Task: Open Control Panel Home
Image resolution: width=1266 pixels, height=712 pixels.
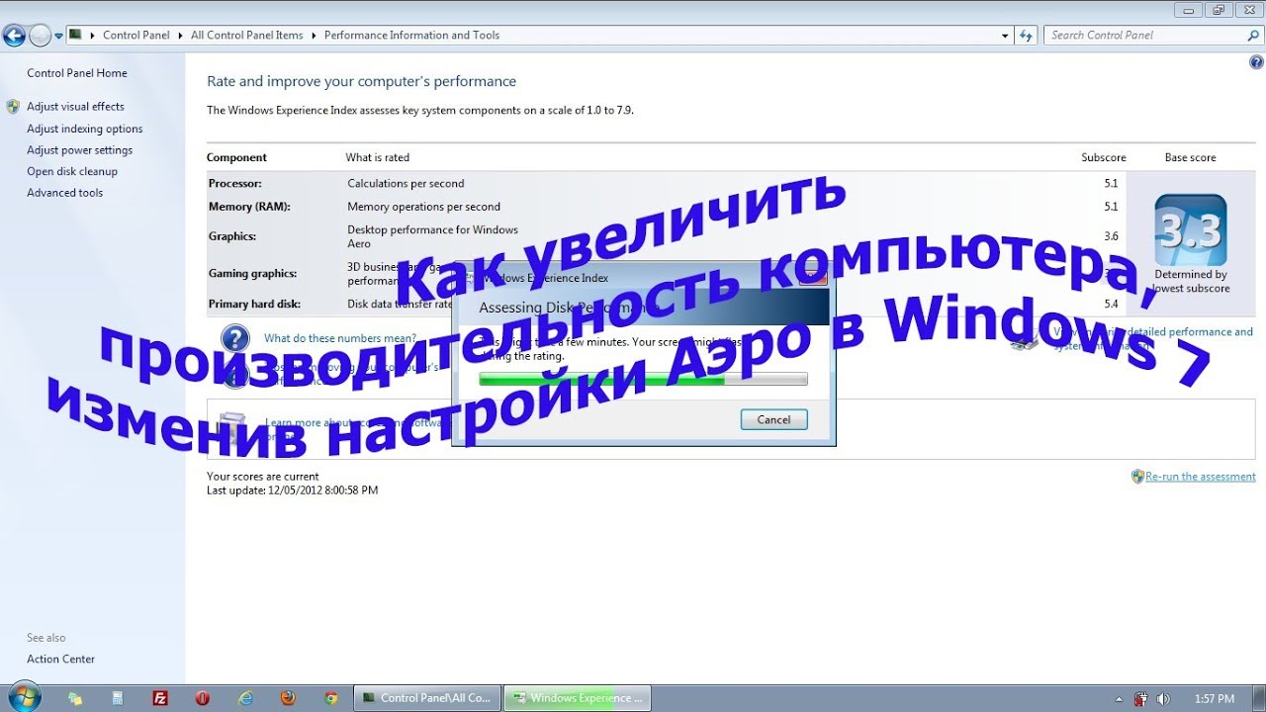Action: pos(77,73)
